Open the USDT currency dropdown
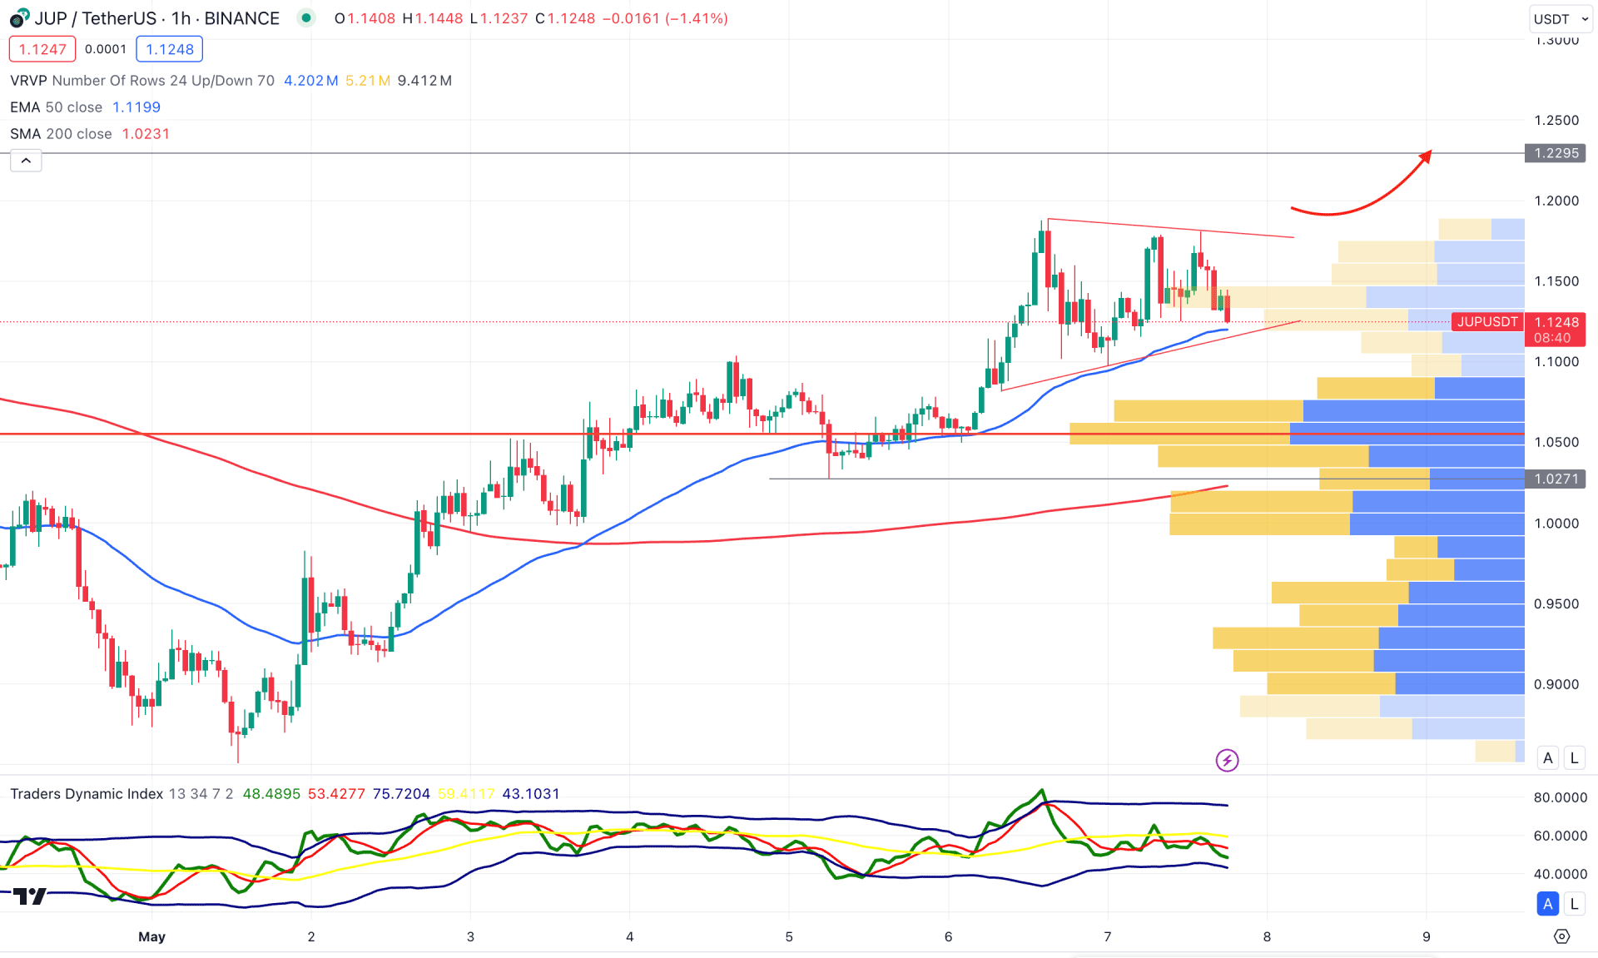The height and width of the screenshot is (958, 1598). [x=1561, y=18]
